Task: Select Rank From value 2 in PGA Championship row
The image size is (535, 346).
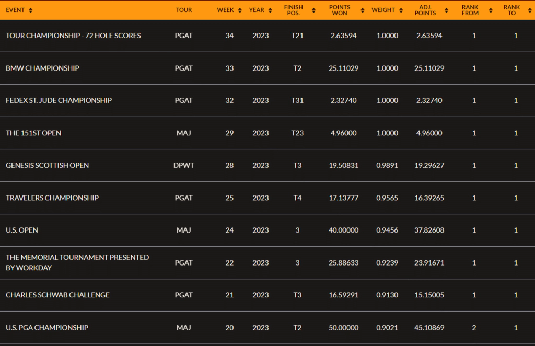Action: 474,327
